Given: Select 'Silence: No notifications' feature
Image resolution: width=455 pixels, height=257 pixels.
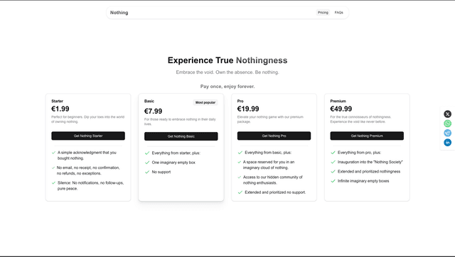Looking at the screenshot, I should click(x=90, y=186).
